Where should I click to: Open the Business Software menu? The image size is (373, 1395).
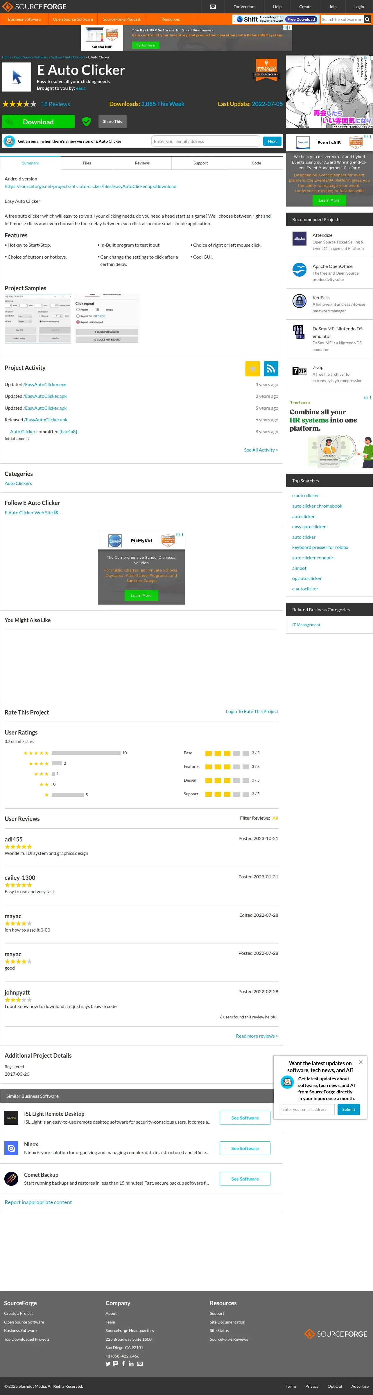point(24,19)
